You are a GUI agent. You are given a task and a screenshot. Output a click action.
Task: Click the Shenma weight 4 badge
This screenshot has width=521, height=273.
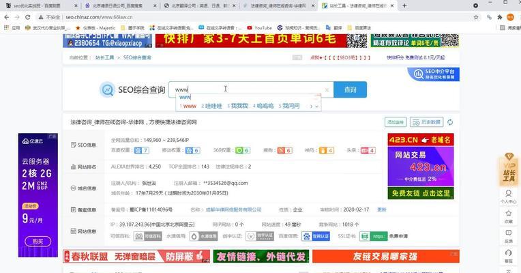(326, 150)
